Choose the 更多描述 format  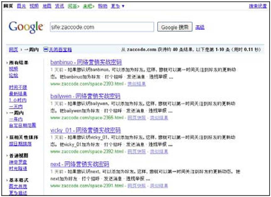[x=18, y=193]
